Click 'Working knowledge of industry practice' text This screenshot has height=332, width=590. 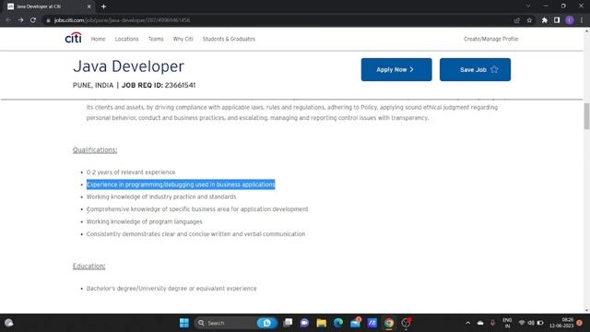pyautogui.click(x=161, y=196)
